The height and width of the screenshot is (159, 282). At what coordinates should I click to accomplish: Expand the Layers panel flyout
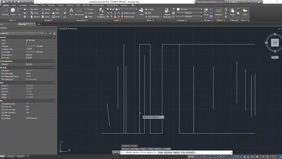pos(117,20)
